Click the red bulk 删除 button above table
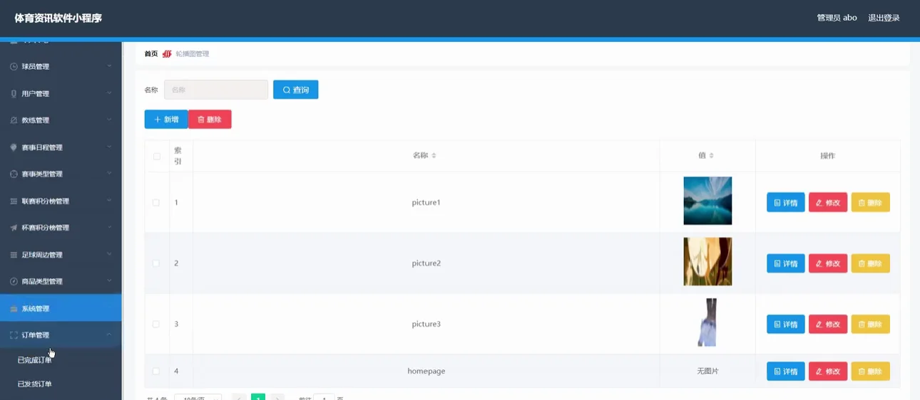The height and width of the screenshot is (400, 920). [210, 120]
